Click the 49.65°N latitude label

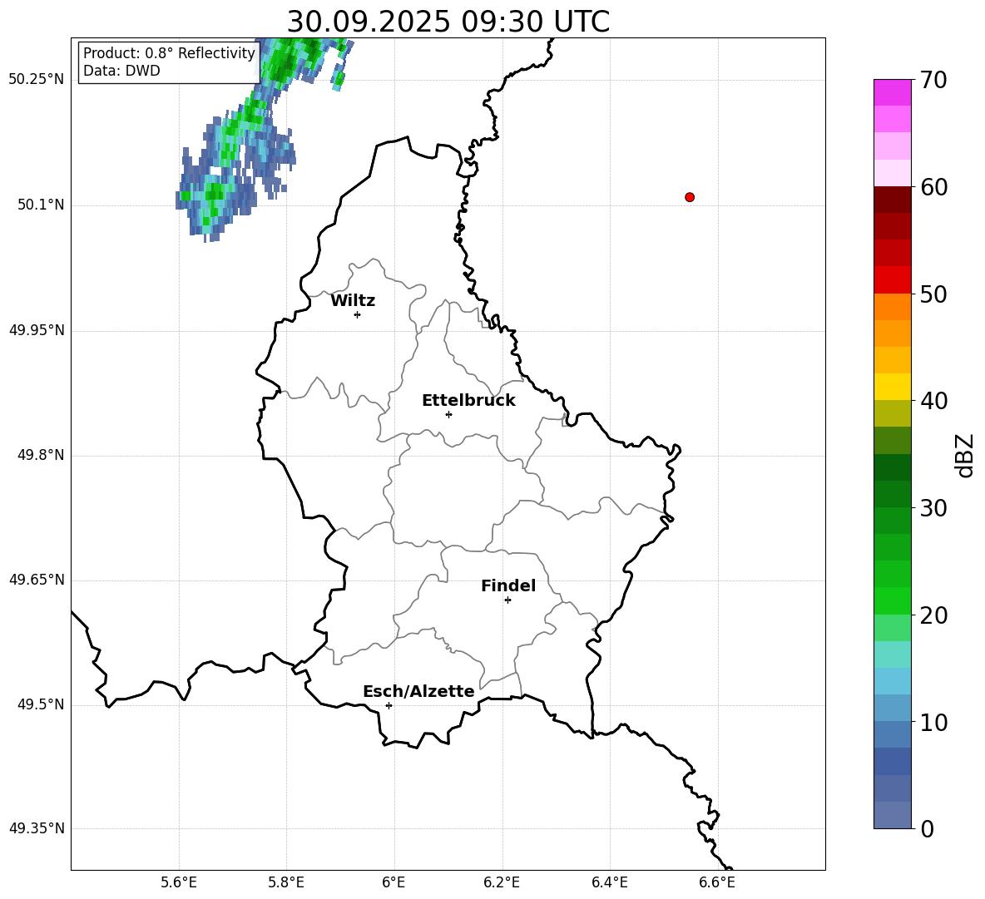pos(37,580)
